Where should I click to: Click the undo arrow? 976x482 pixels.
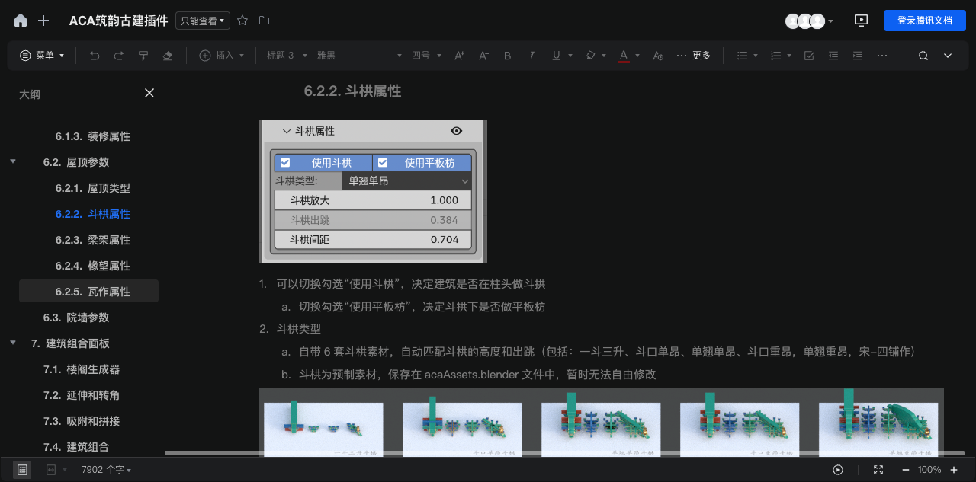pos(95,56)
